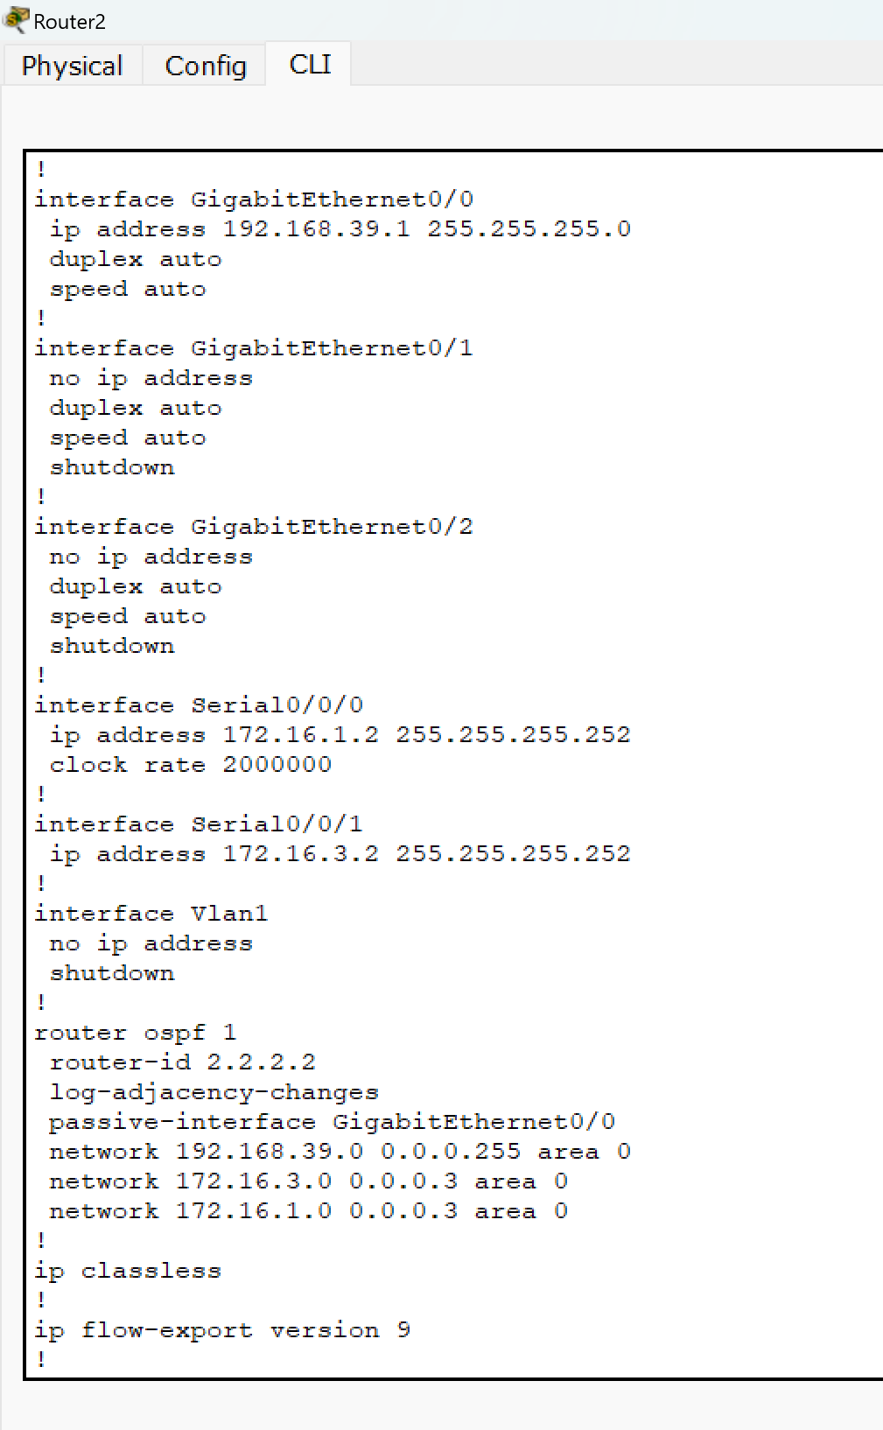Screen dimensions: 883x1430
Task: Open the Config tab
Action: 206,66
